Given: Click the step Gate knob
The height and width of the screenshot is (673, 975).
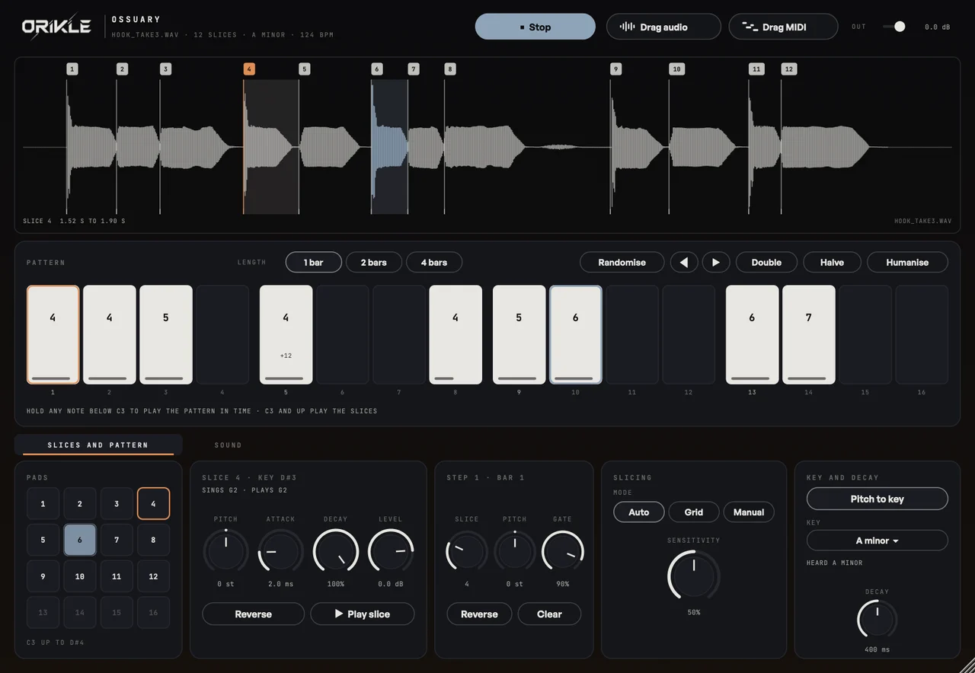Looking at the screenshot, I should point(563,551).
